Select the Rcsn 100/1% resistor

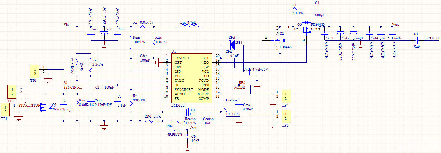(154, 43)
